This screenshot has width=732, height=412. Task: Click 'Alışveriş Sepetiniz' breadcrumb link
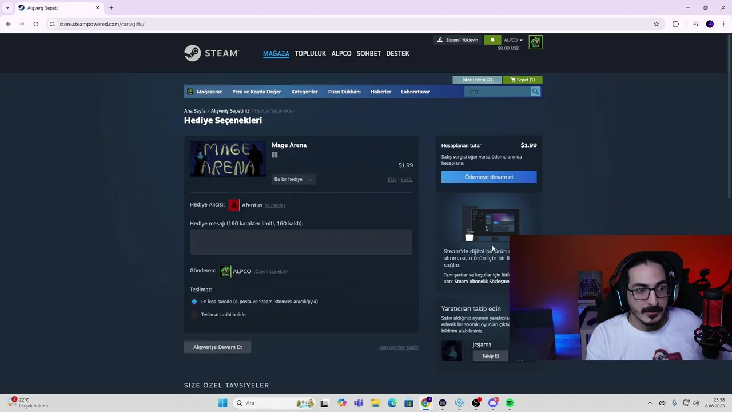click(230, 111)
